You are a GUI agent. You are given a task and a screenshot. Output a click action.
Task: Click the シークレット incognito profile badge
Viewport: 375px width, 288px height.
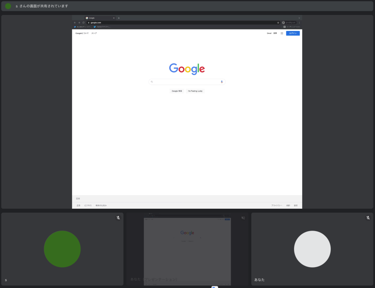coord(289,23)
